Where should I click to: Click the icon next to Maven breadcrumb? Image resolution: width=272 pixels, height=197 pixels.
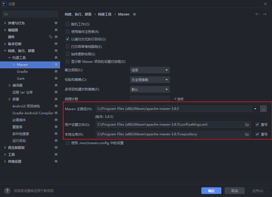tap(134, 14)
